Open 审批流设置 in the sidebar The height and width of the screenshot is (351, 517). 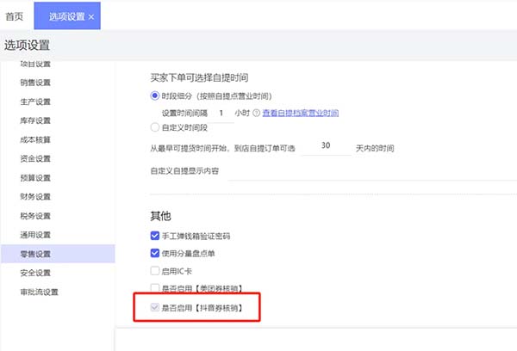pos(40,292)
